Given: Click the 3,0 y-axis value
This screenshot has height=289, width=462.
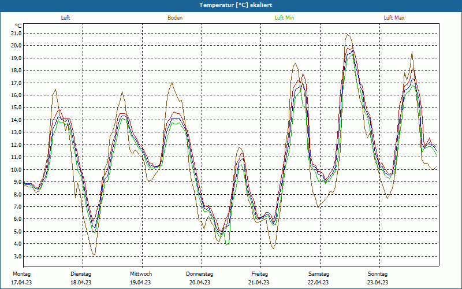Looking at the screenshot, I should 17,256.
